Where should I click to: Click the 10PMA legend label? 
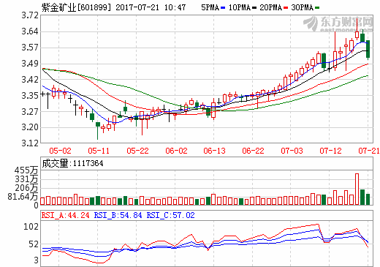click(240, 7)
